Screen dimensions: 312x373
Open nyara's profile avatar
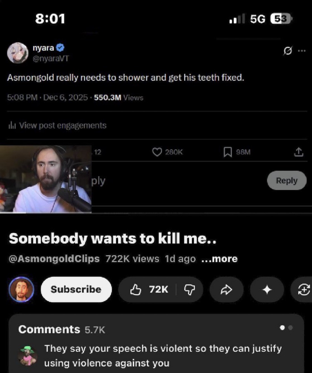[18, 53]
